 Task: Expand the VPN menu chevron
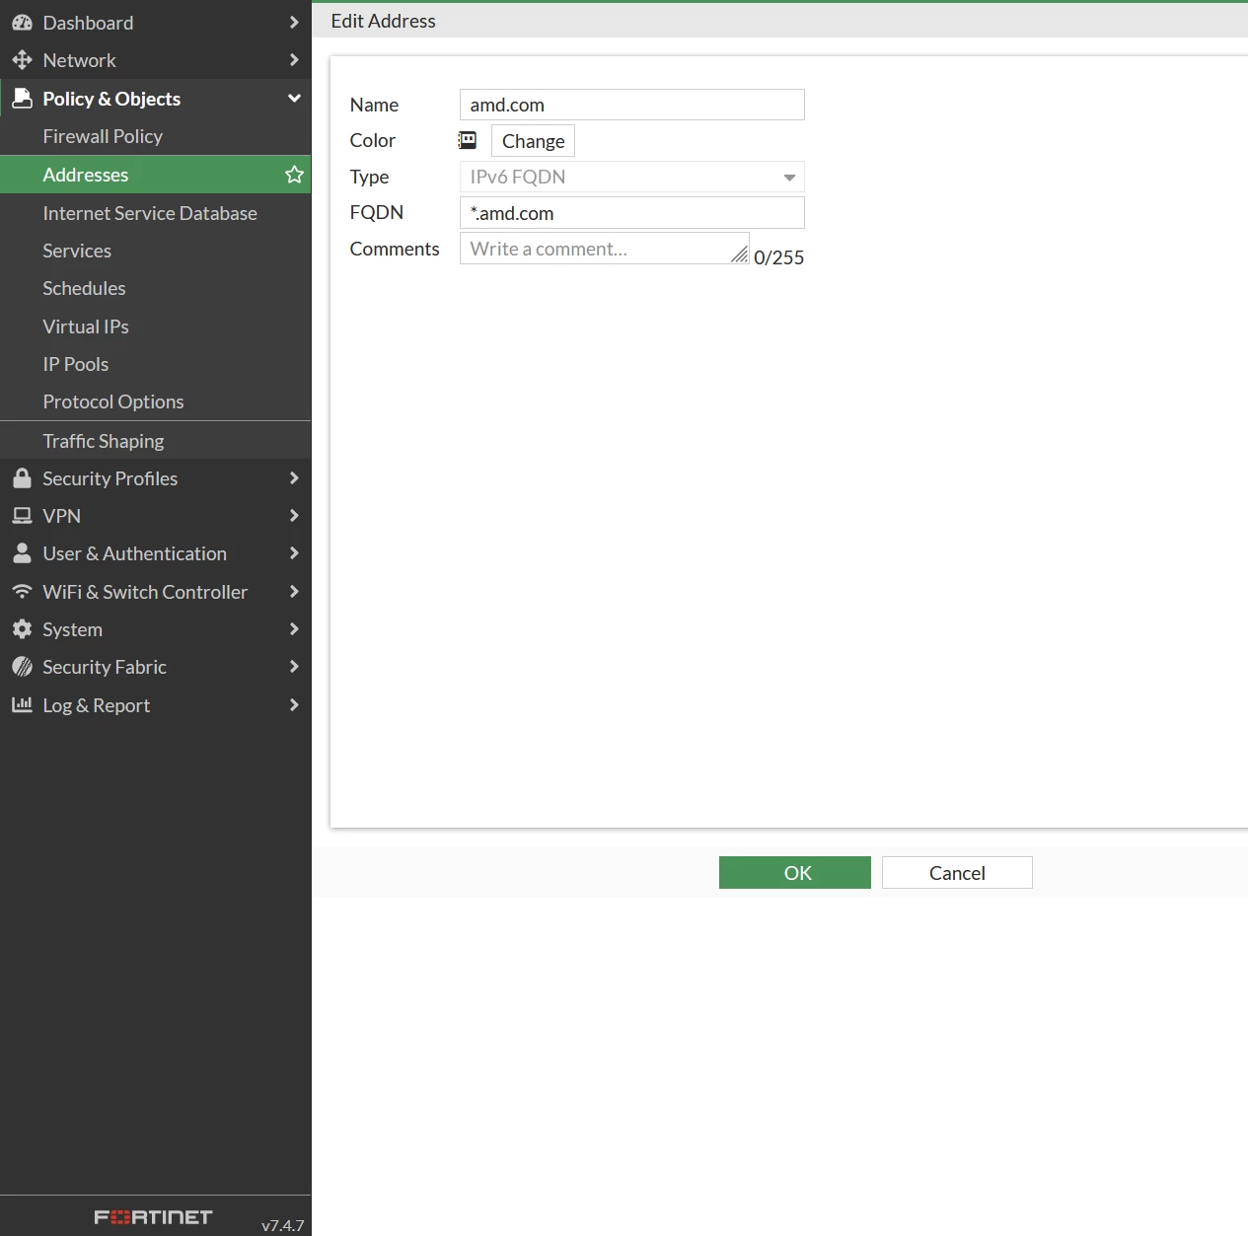pos(294,516)
